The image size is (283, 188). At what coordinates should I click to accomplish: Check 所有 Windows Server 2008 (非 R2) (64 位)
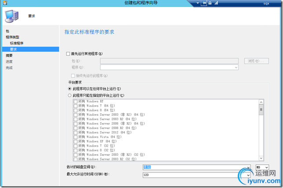pos(76,124)
